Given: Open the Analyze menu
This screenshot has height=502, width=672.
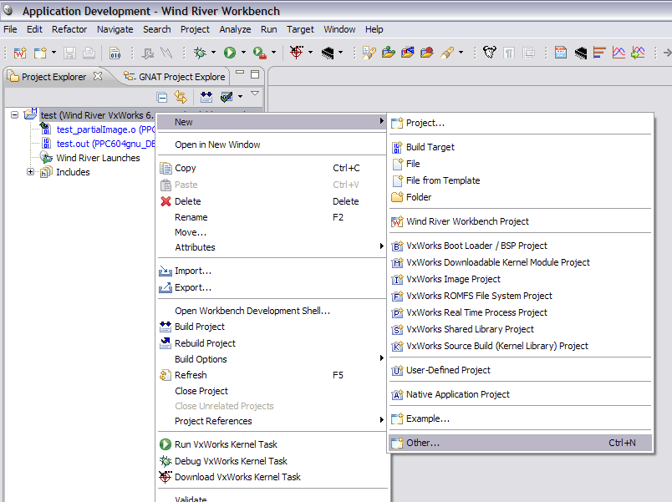Looking at the screenshot, I should 236,29.
